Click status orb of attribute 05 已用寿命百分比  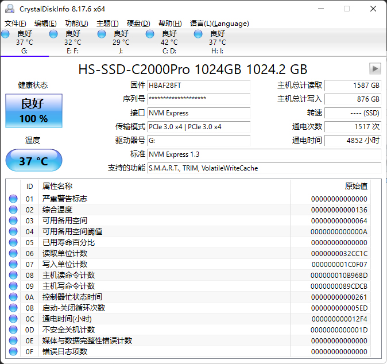point(13,242)
